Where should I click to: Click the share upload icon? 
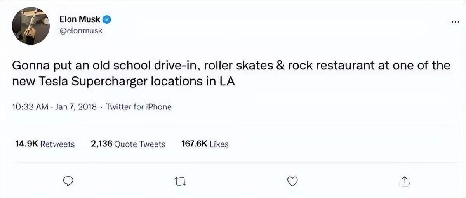[x=404, y=181]
